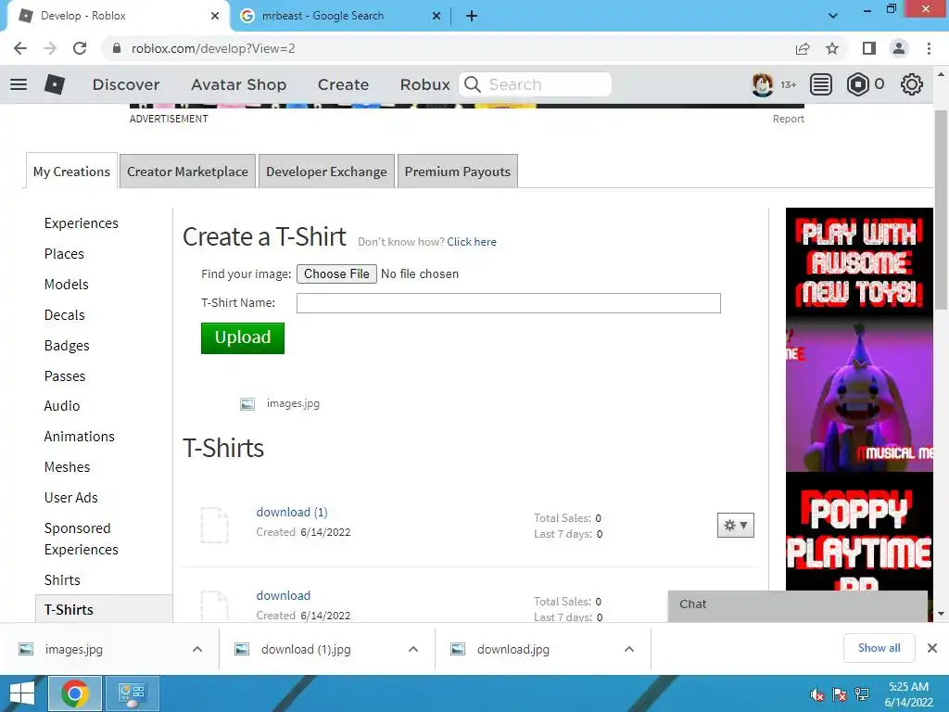
Task: Click the browser forward arrow
Action: [50, 48]
